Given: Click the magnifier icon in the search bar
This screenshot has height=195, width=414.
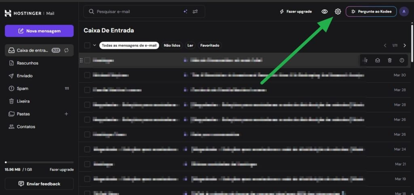Looking at the screenshot, I should 91,12.
